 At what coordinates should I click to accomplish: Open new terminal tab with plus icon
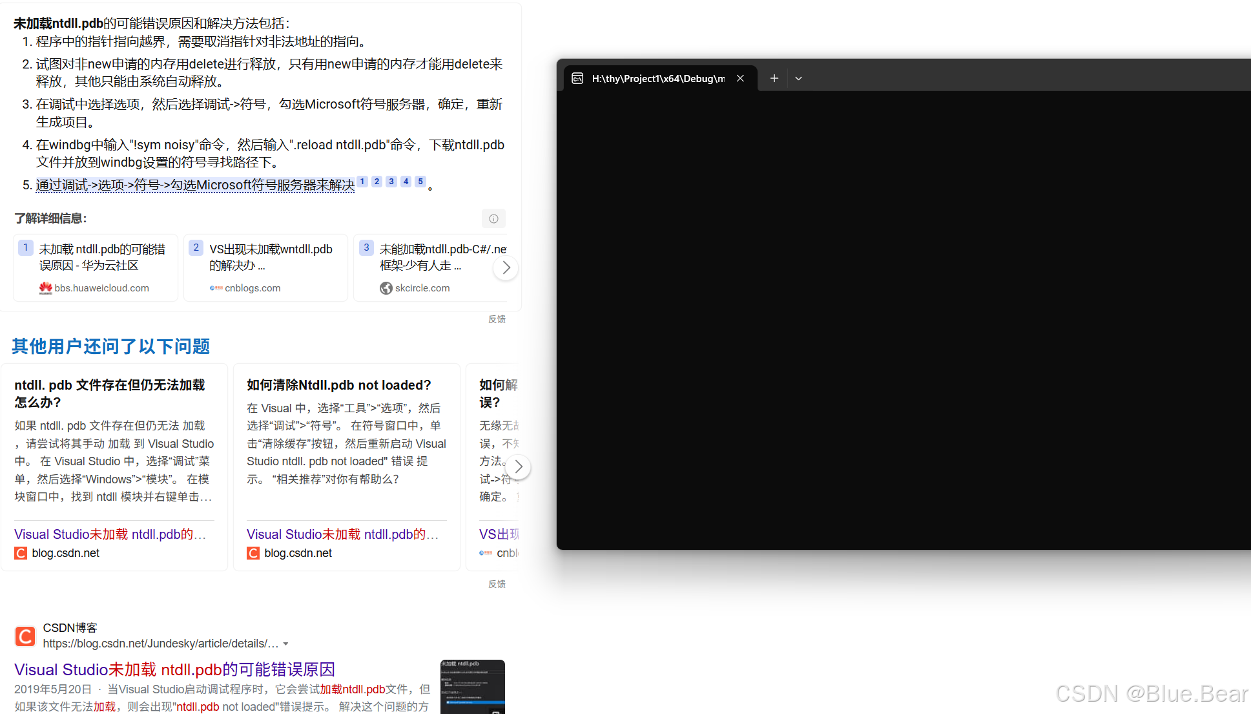point(774,78)
